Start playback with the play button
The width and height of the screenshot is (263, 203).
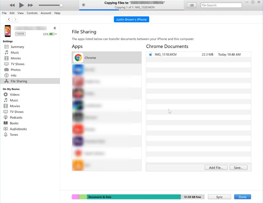click(x=21, y=5)
